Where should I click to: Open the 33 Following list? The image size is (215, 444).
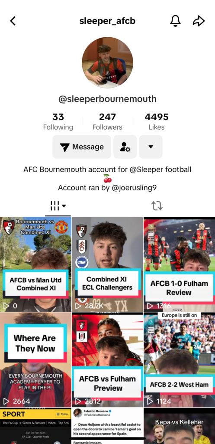[58, 121]
